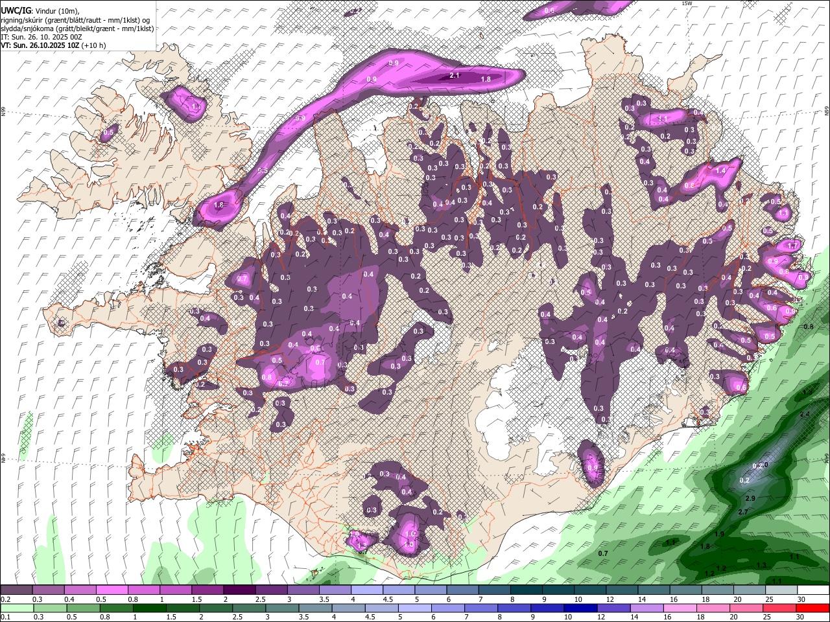Screen dimensions: 830x622
Task: Pick the dark purple swatch between 2 and 2.5
Action: coord(239,590)
